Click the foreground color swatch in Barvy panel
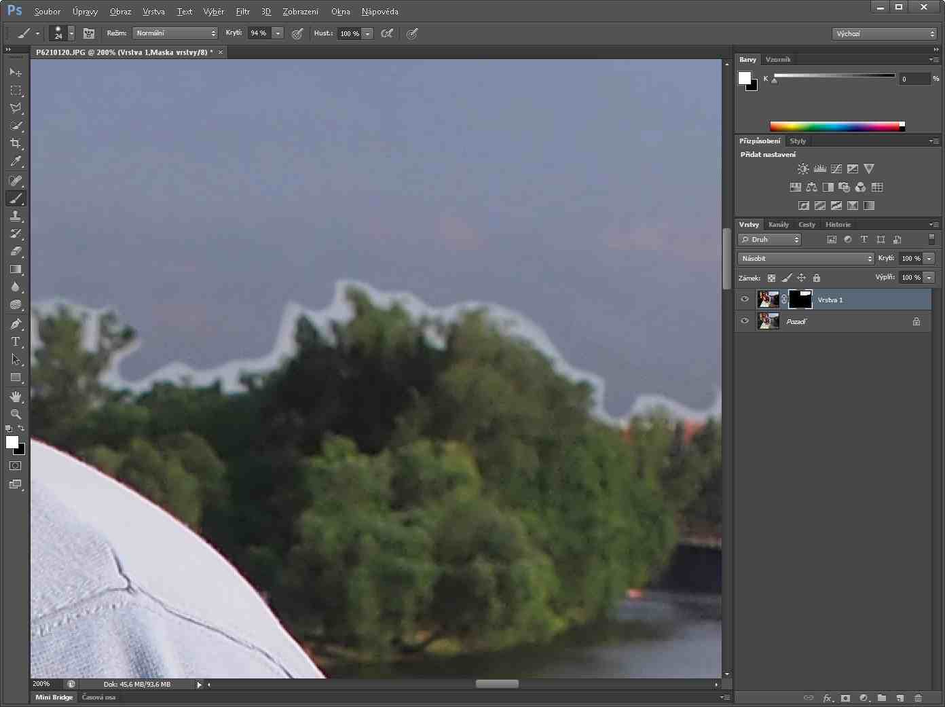The image size is (945, 707). click(x=745, y=77)
